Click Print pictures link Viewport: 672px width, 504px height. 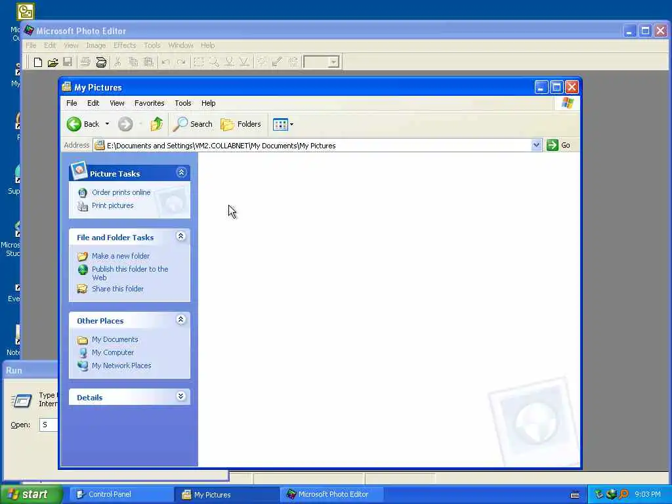coord(112,205)
